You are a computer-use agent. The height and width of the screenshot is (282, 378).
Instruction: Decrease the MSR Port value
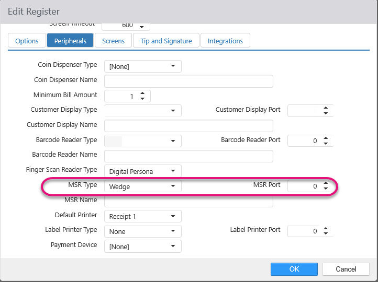[x=326, y=189]
